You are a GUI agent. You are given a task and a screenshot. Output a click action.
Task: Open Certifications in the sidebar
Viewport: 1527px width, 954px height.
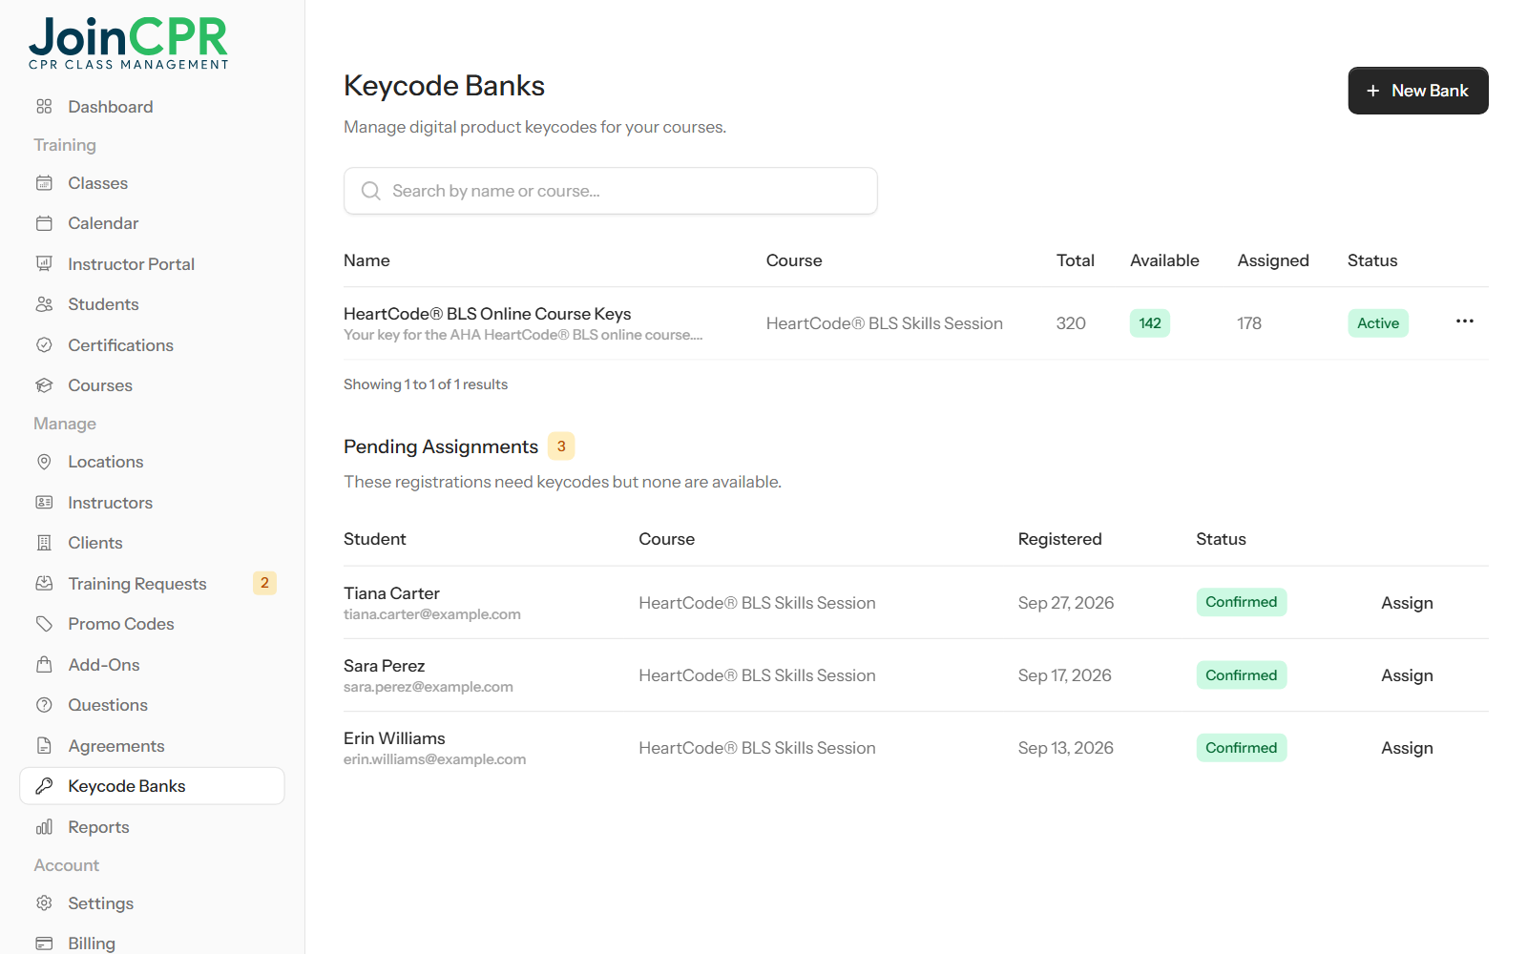(153, 345)
